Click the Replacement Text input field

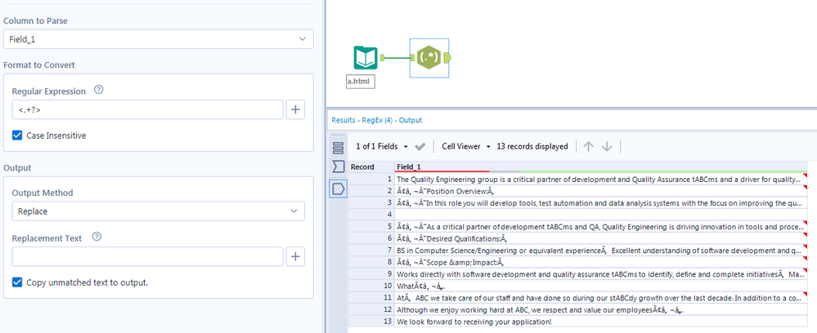[x=147, y=256]
